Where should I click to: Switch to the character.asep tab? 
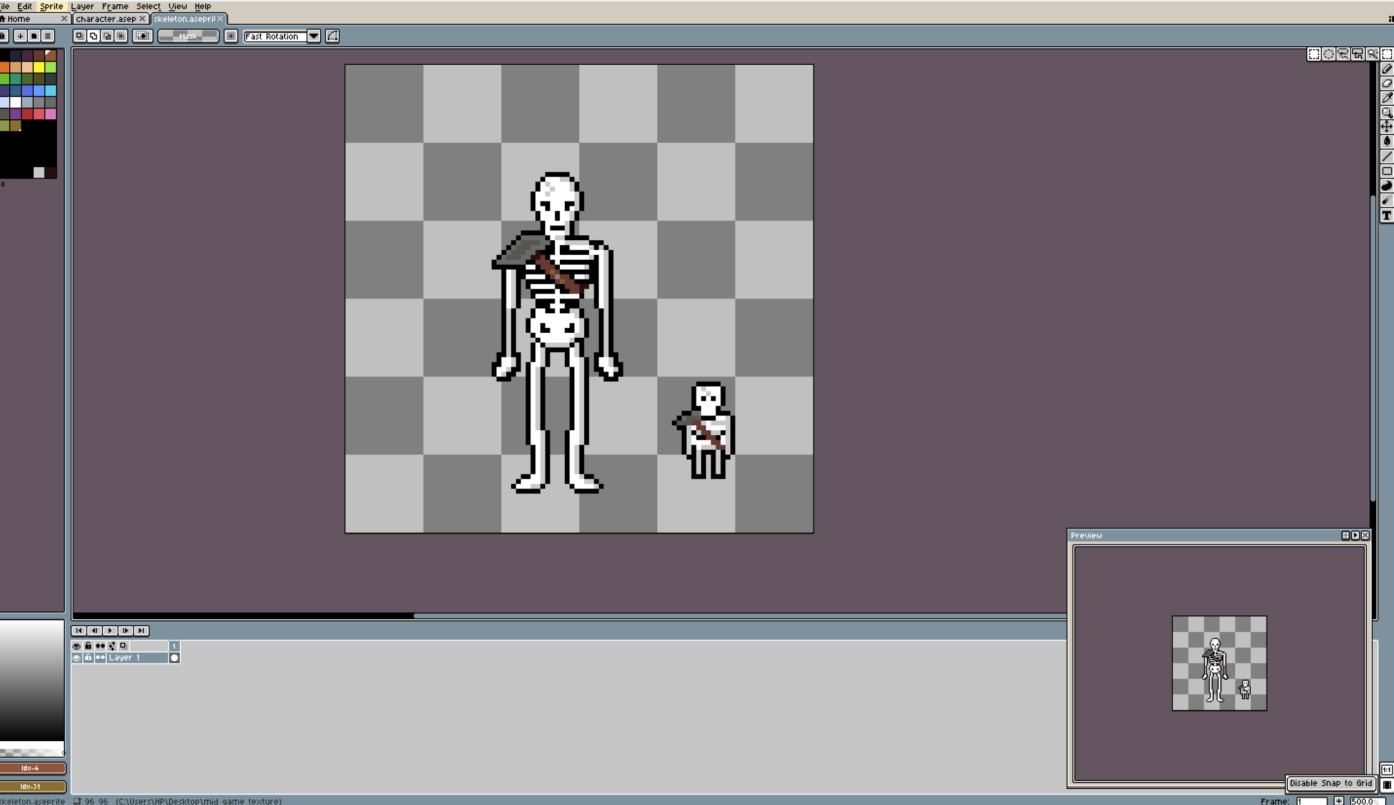coord(106,19)
